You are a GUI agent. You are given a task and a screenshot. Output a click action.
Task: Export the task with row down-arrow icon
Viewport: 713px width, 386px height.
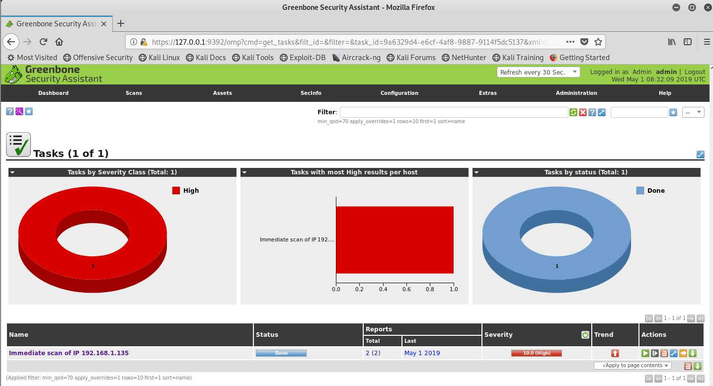coord(693,353)
